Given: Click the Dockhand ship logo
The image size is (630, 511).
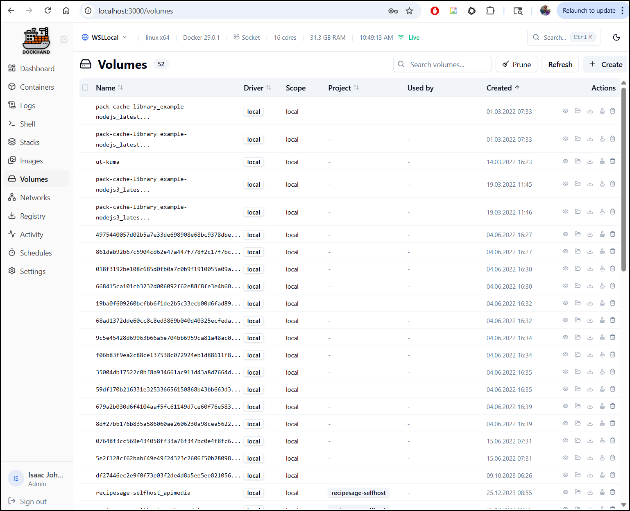Looking at the screenshot, I should pyautogui.click(x=36, y=41).
